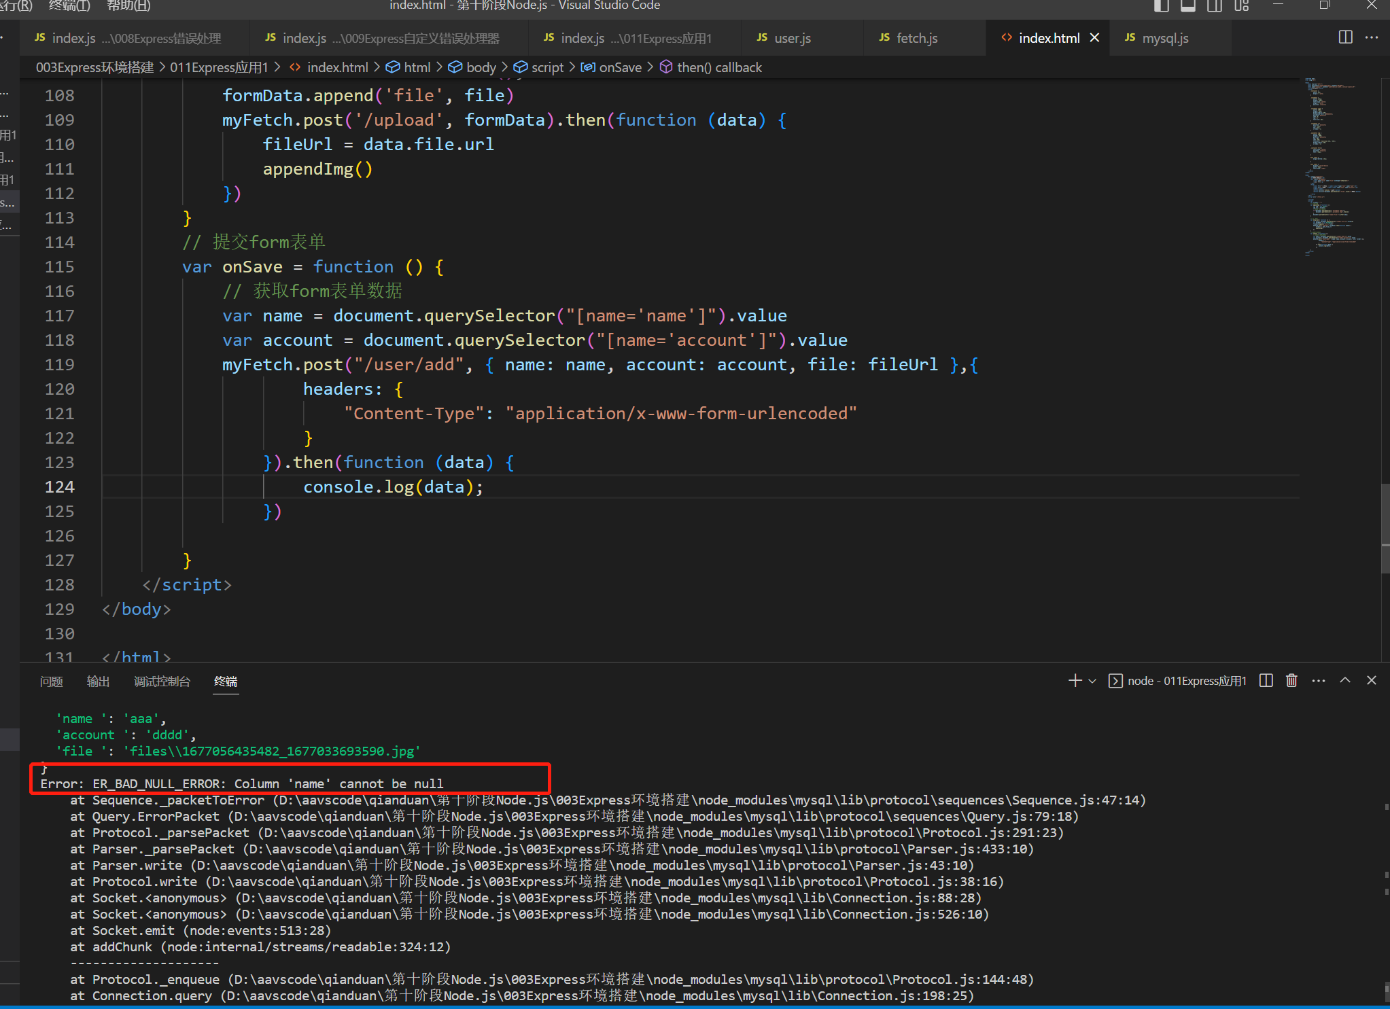The width and height of the screenshot is (1390, 1009).
Task: Open the Help (帮助) menu
Action: pyautogui.click(x=128, y=5)
